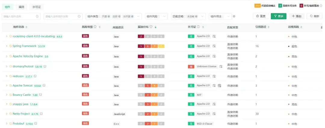Click the high count 6 in Spring Framework vulnerability bar

pos(147,46)
